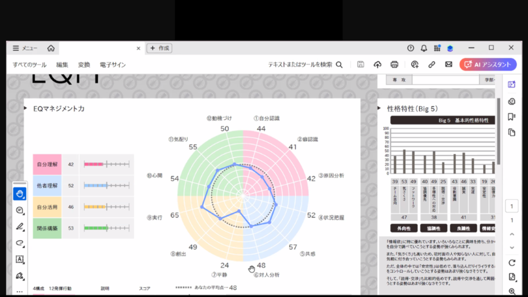Switch to 電子サイン tab
528x297 pixels.
pyautogui.click(x=112, y=65)
